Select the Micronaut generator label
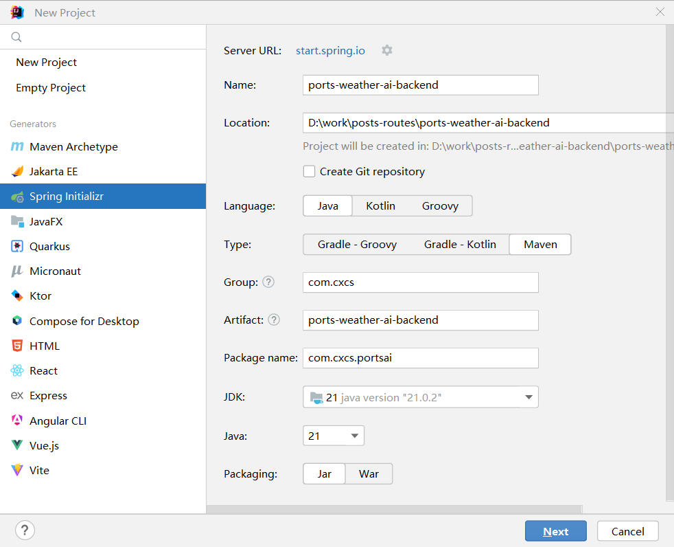This screenshot has height=547, width=674. [x=55, y=271]
